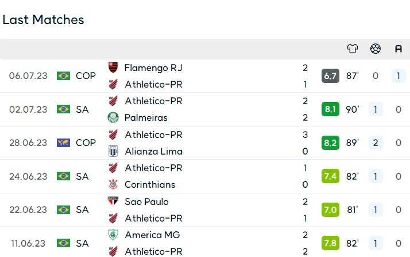Click the Sao Paulo team crest
This screenshot has height=257, width=410.
click(x=113, y=201)
